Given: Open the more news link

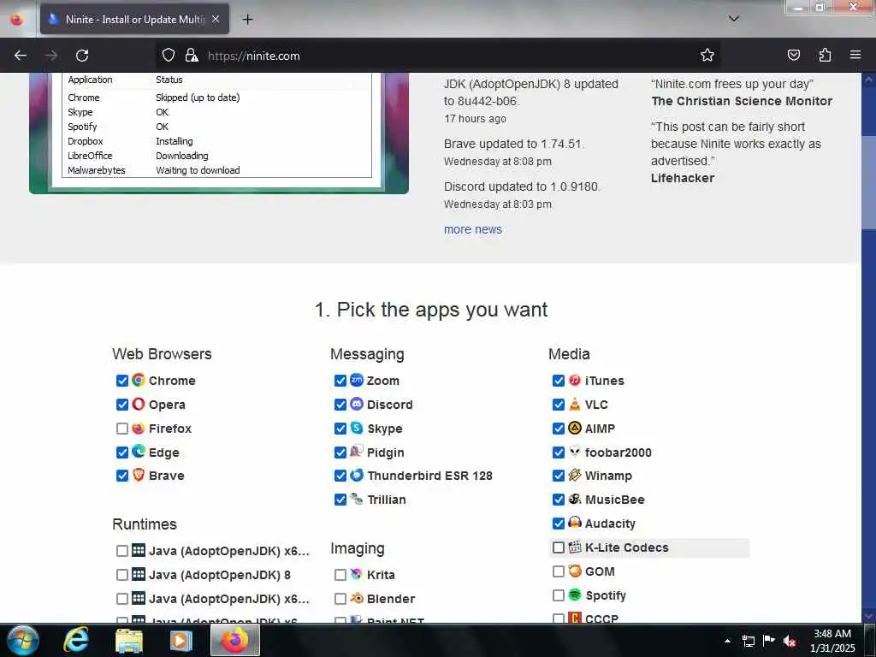Looking at the screenshot, I should point(472,229).
